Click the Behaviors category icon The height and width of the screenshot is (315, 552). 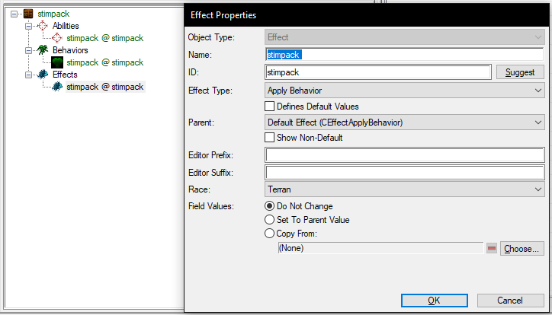click(43, 50)
